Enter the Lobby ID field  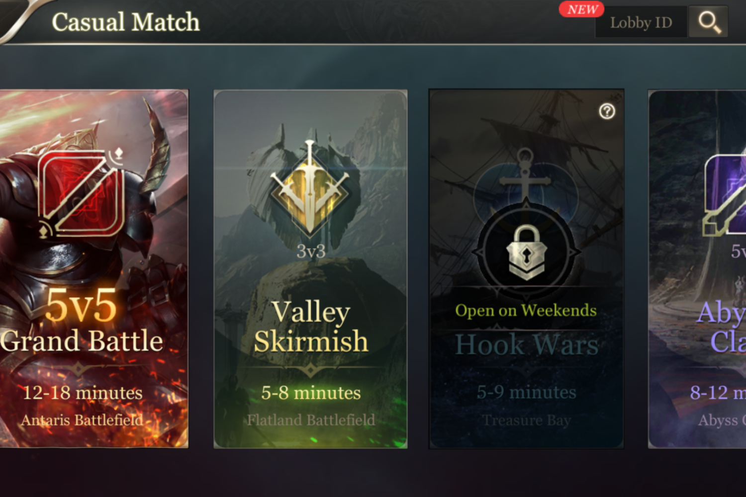[x=642, y=22]
